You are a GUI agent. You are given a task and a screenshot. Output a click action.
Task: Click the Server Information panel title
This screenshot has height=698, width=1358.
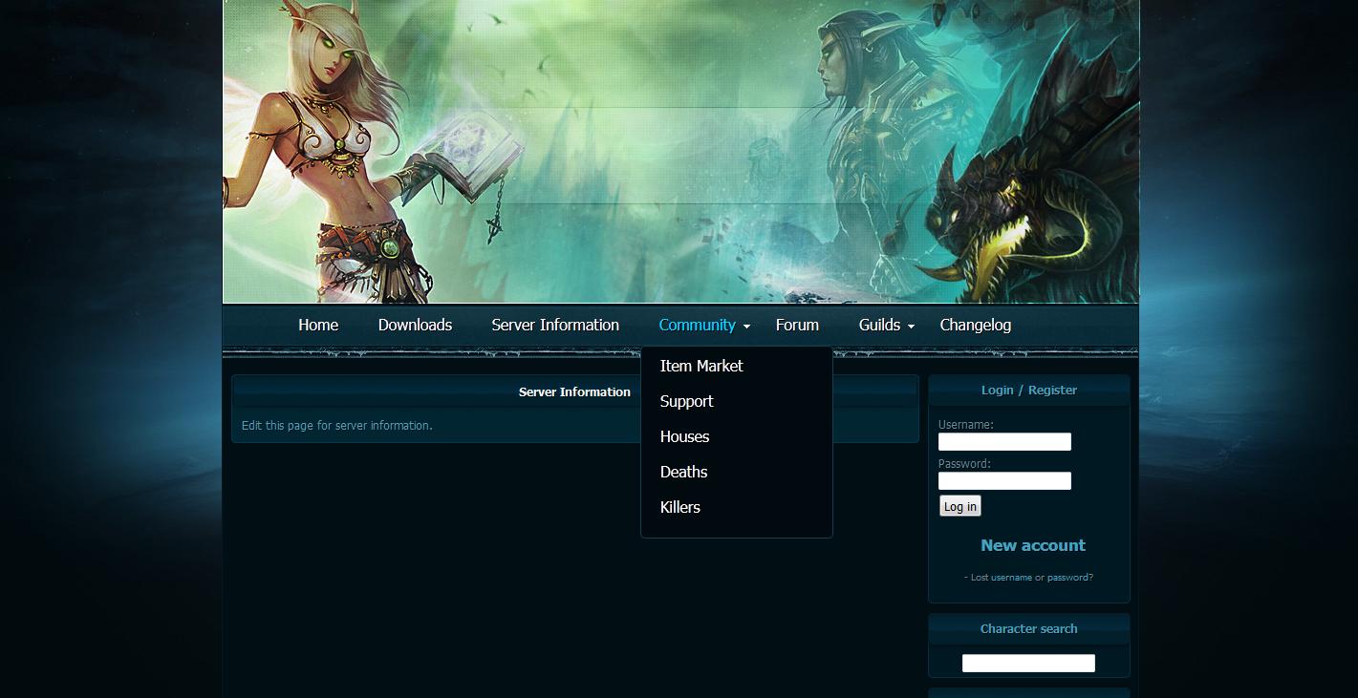[574, 391]
